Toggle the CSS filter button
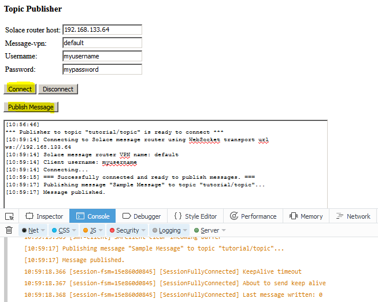The image size is (378, 302). click(x=60, y=230)
